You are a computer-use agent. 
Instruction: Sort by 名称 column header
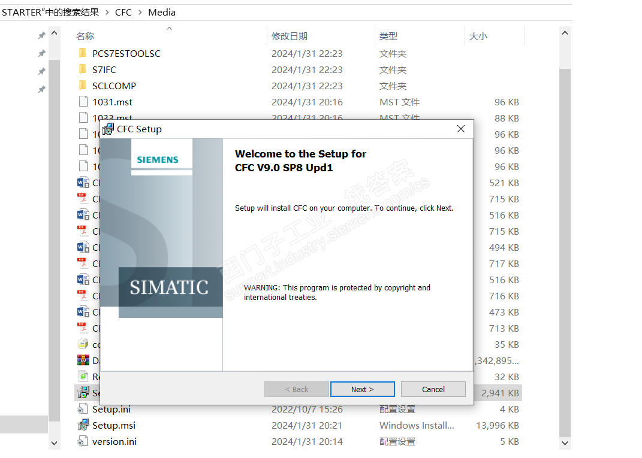pos(85,36)
